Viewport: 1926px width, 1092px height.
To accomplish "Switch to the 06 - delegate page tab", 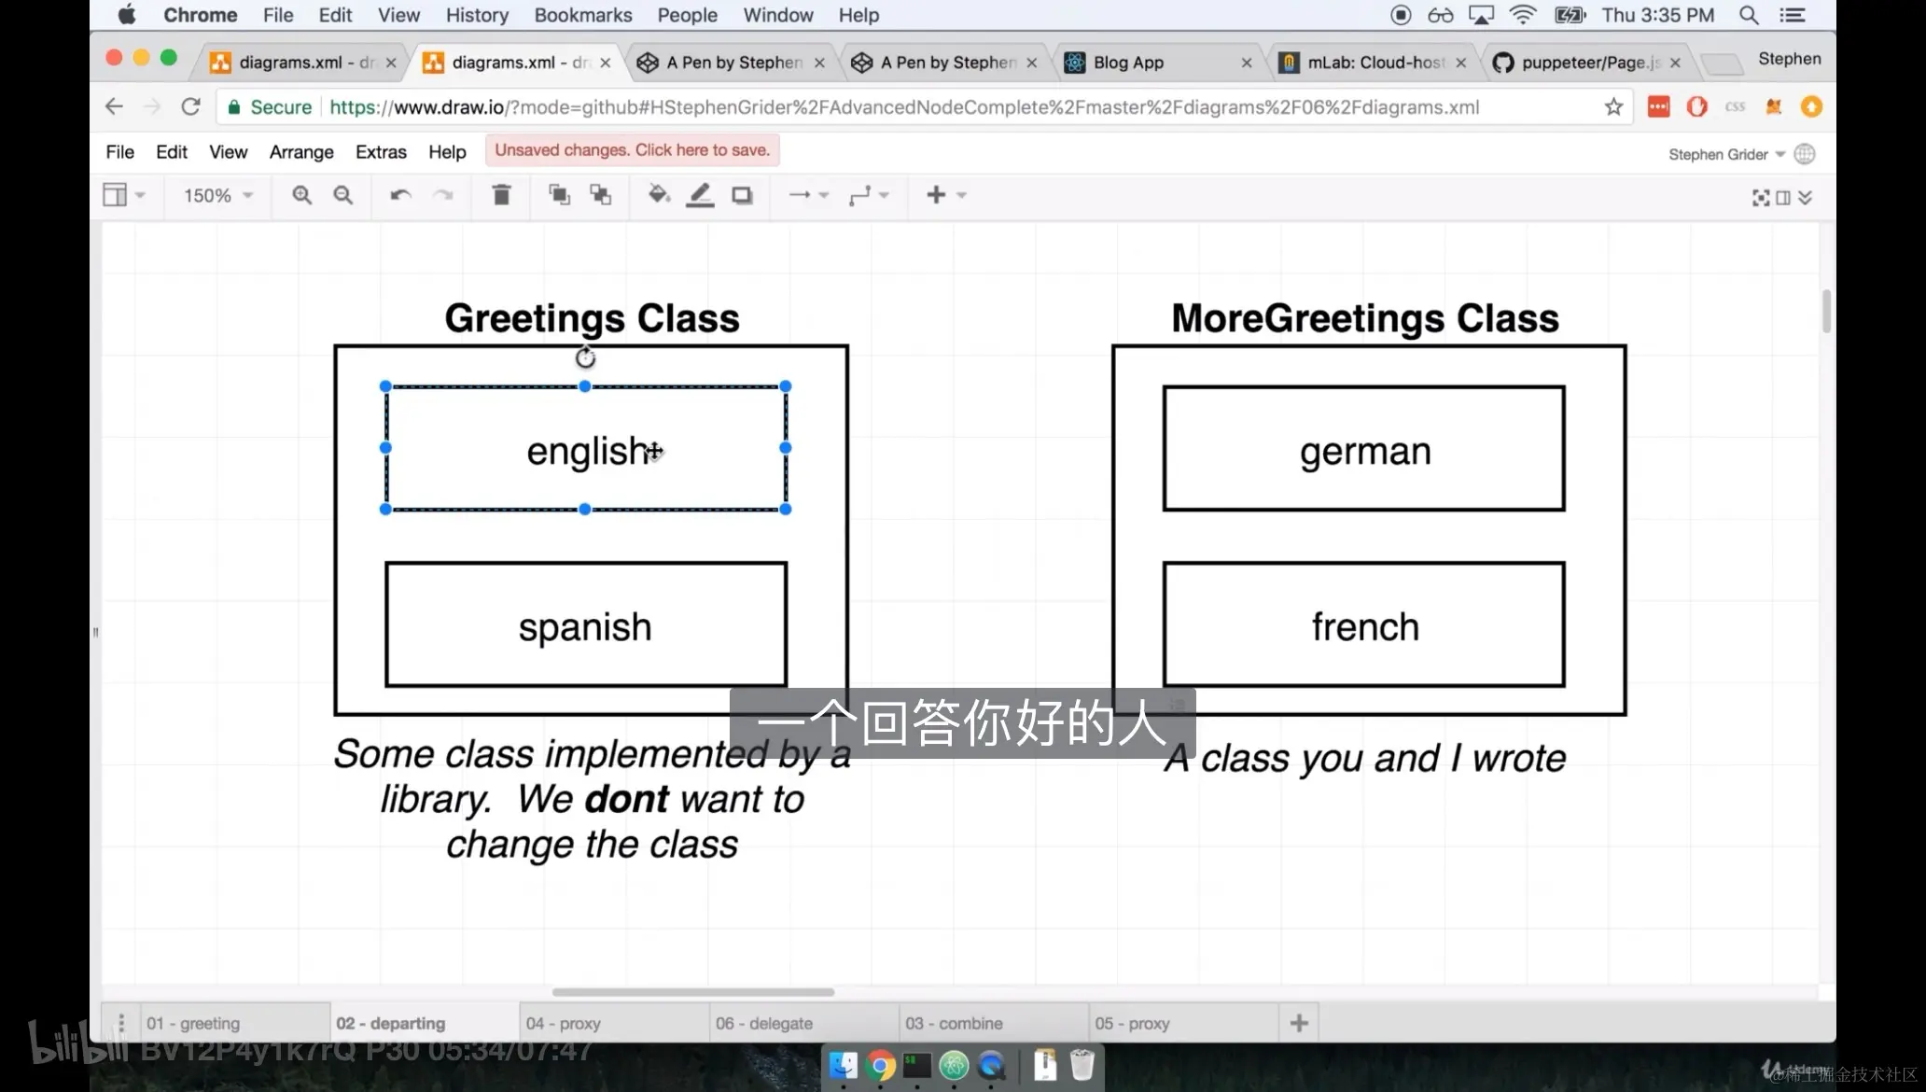I will tap(764, 1024).
